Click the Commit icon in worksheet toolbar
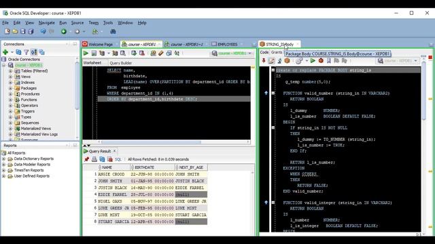Image resolution: width=435 pixels, height=244 pixels. pyautogui.click(x=134, y=53)
